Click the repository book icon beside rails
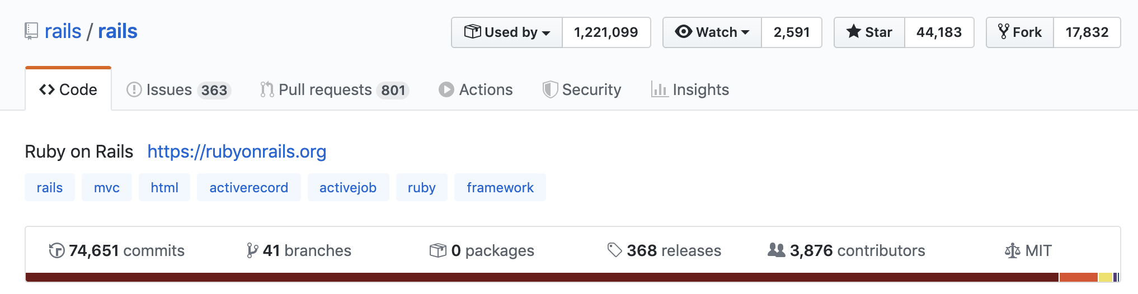 point(31,31)
